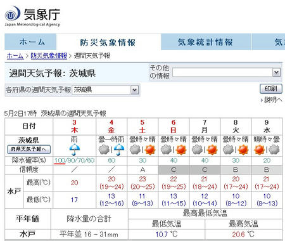The height and width of the screenshot is (241, 285).
Task: Open the その他の情報 dropdown
Action: click(227, 73)
